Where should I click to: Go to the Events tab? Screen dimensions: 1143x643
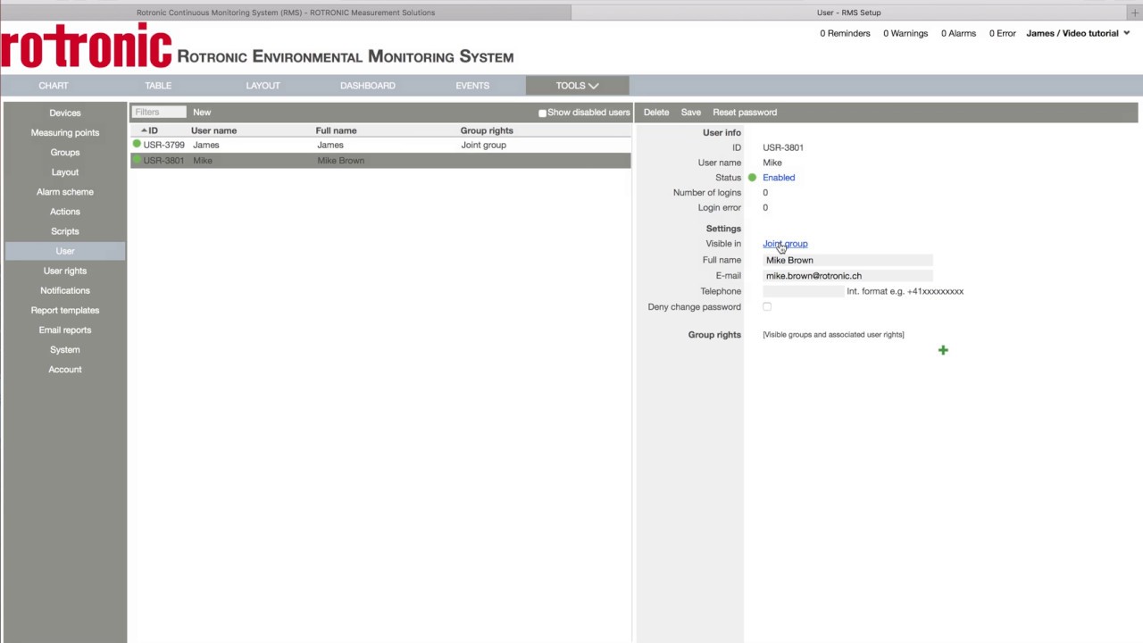coord(472,86)
